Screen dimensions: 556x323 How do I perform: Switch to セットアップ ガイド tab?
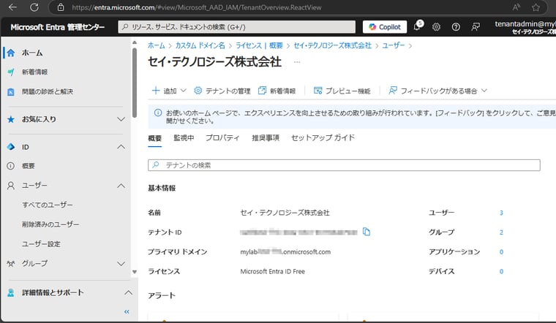coord(323,138)
